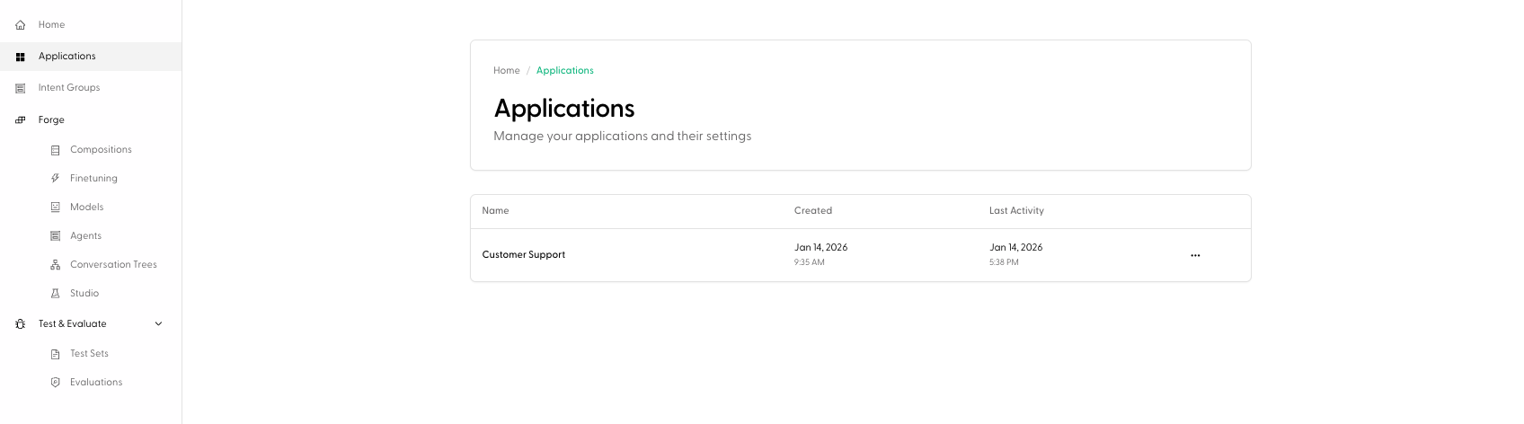The image size is (1524, 424).
Task: Click the Home house icon in sidebar
Action: click(x=20, y=25)
